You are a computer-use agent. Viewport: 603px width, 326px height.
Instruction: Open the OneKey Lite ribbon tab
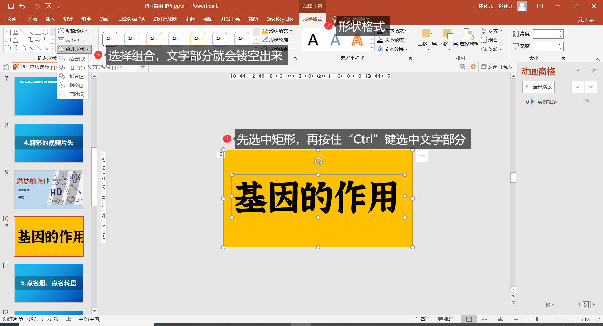(280, 19)
